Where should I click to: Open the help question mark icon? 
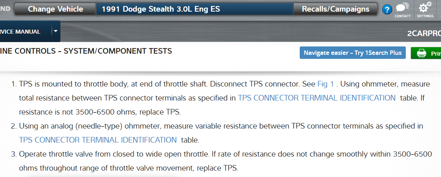[387, 10]
